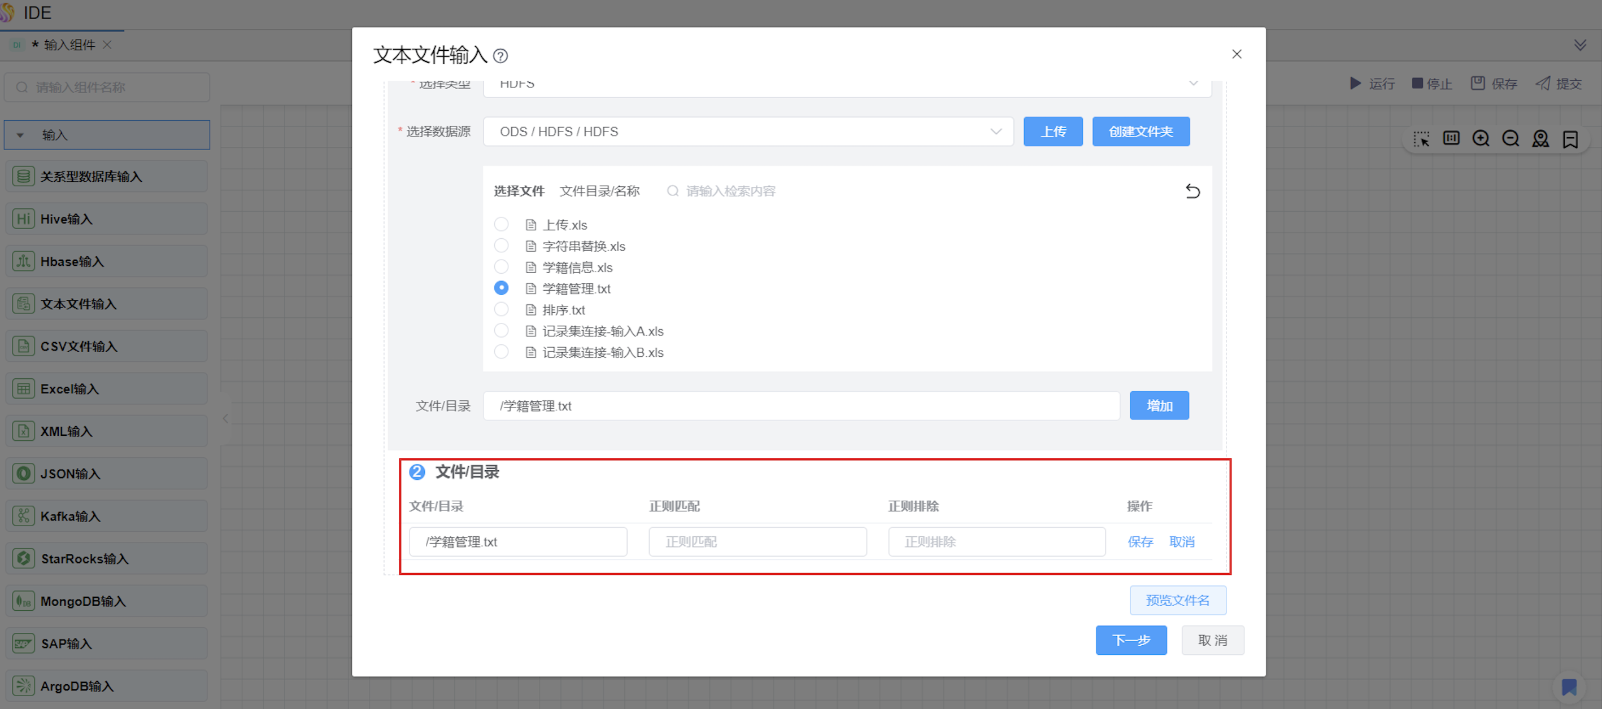This screenshot has height=709, width=1602.
Task: Click the Hive输入 component icon
Action: (23, 218)
